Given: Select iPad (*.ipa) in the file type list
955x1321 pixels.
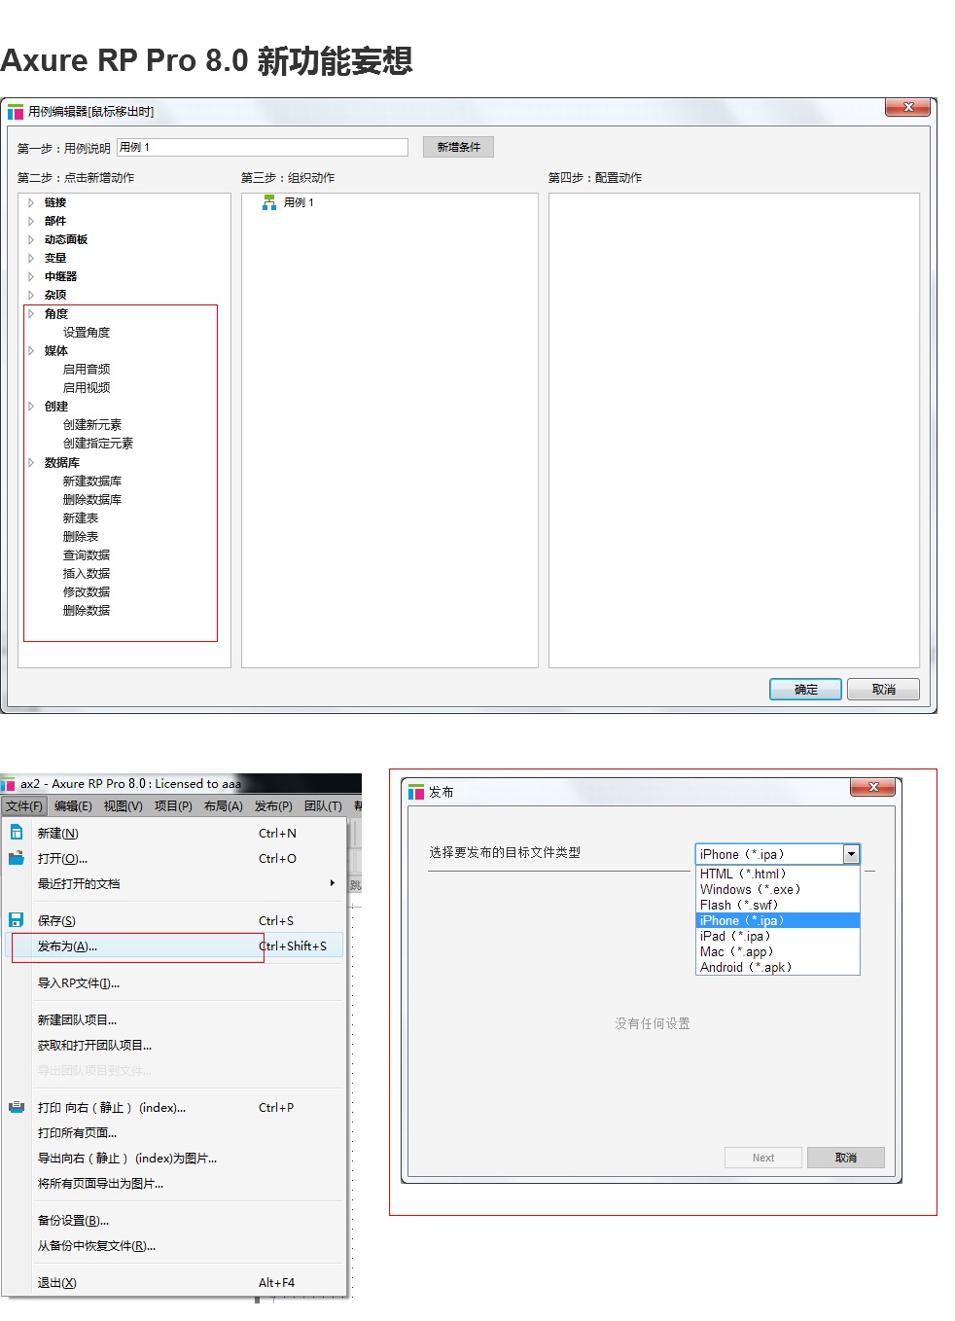Looking at the screenshot, I should [778, 936].
